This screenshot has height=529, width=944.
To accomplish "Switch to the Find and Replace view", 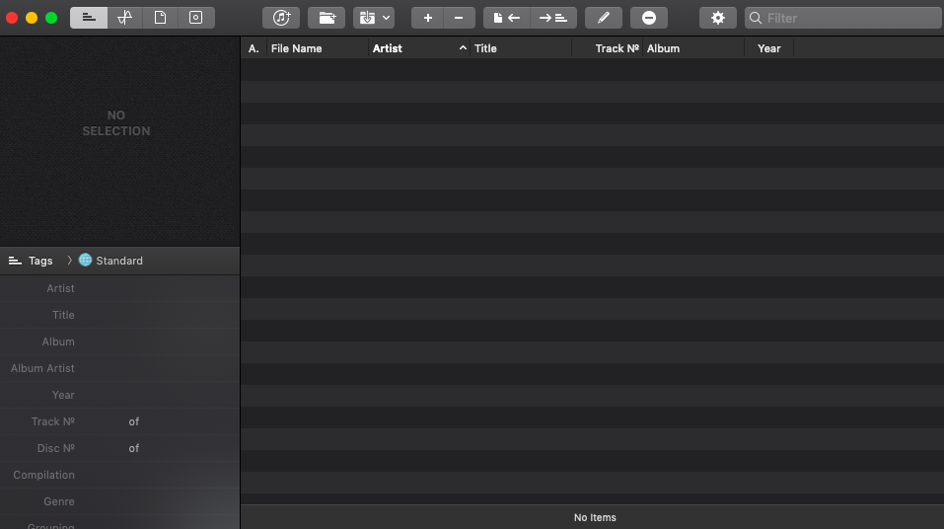I will (x=124, y=18).
